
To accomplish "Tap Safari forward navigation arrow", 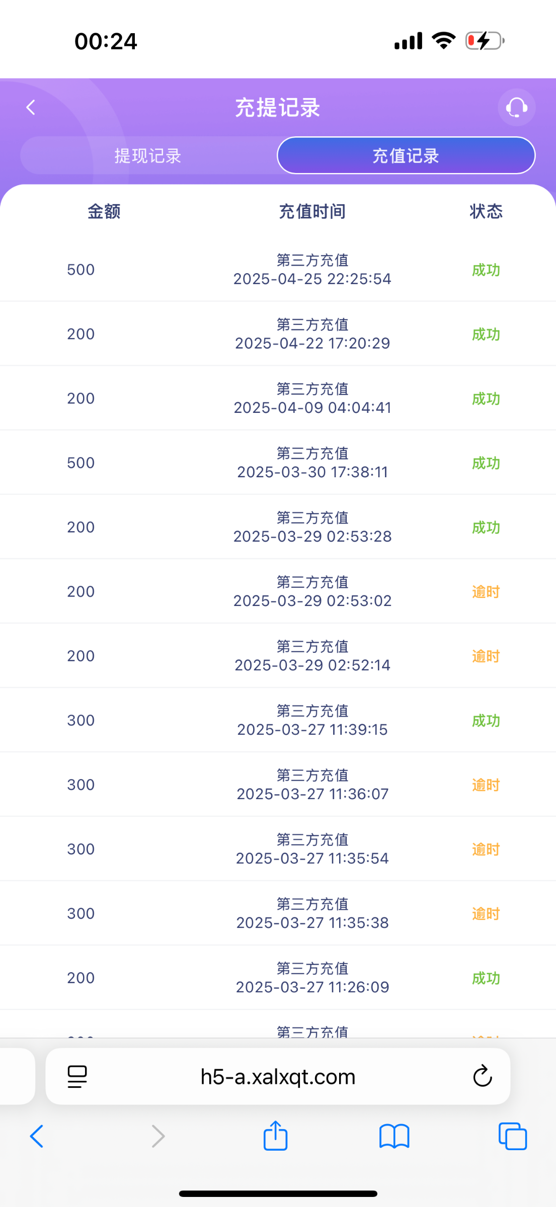I will click(x=158, y=1136).
